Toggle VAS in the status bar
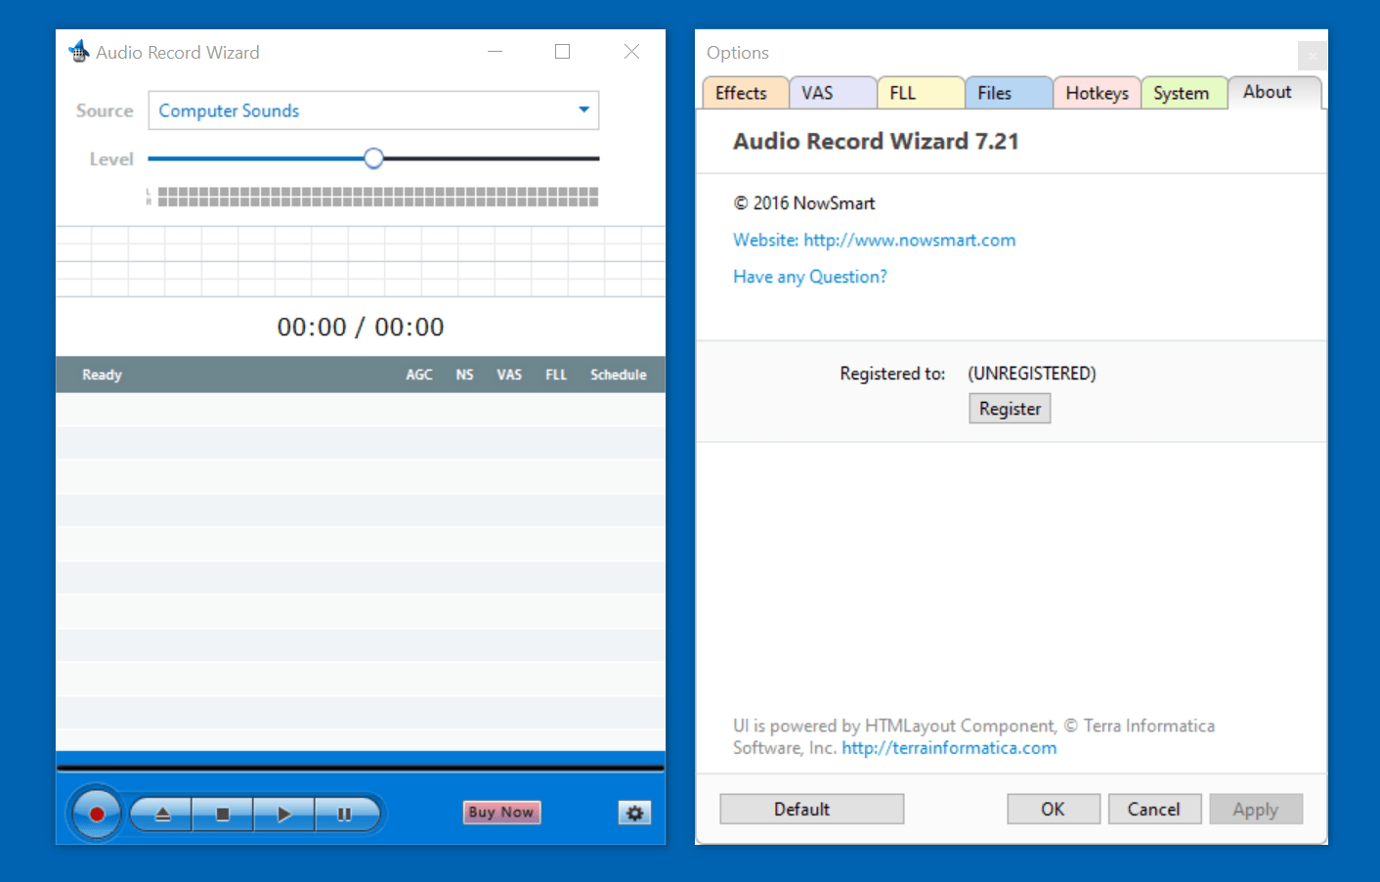 coord(509,375)
